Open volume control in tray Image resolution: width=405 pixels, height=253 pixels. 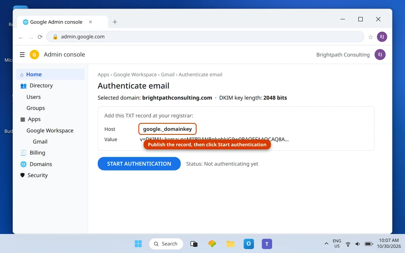[358, 244]
